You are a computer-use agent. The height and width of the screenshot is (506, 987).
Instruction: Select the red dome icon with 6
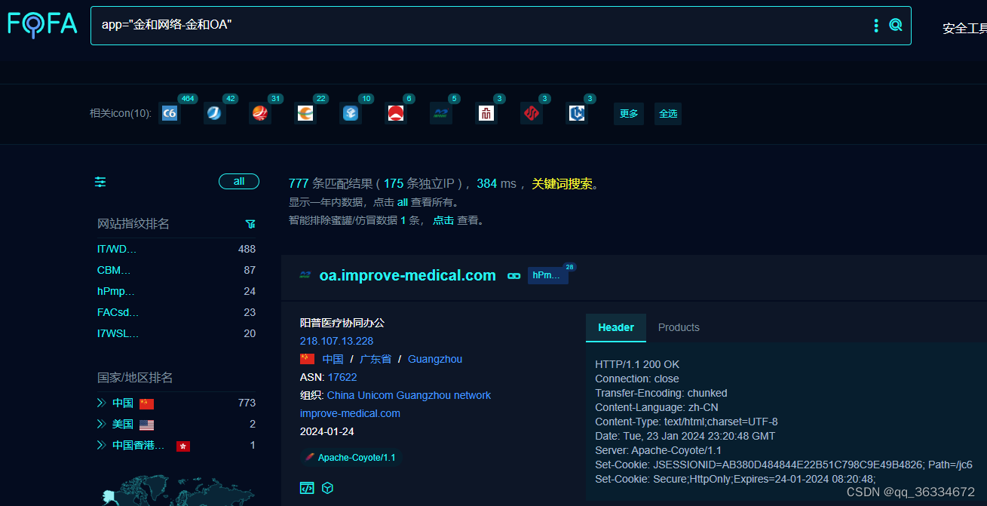(x=396, y=114)
